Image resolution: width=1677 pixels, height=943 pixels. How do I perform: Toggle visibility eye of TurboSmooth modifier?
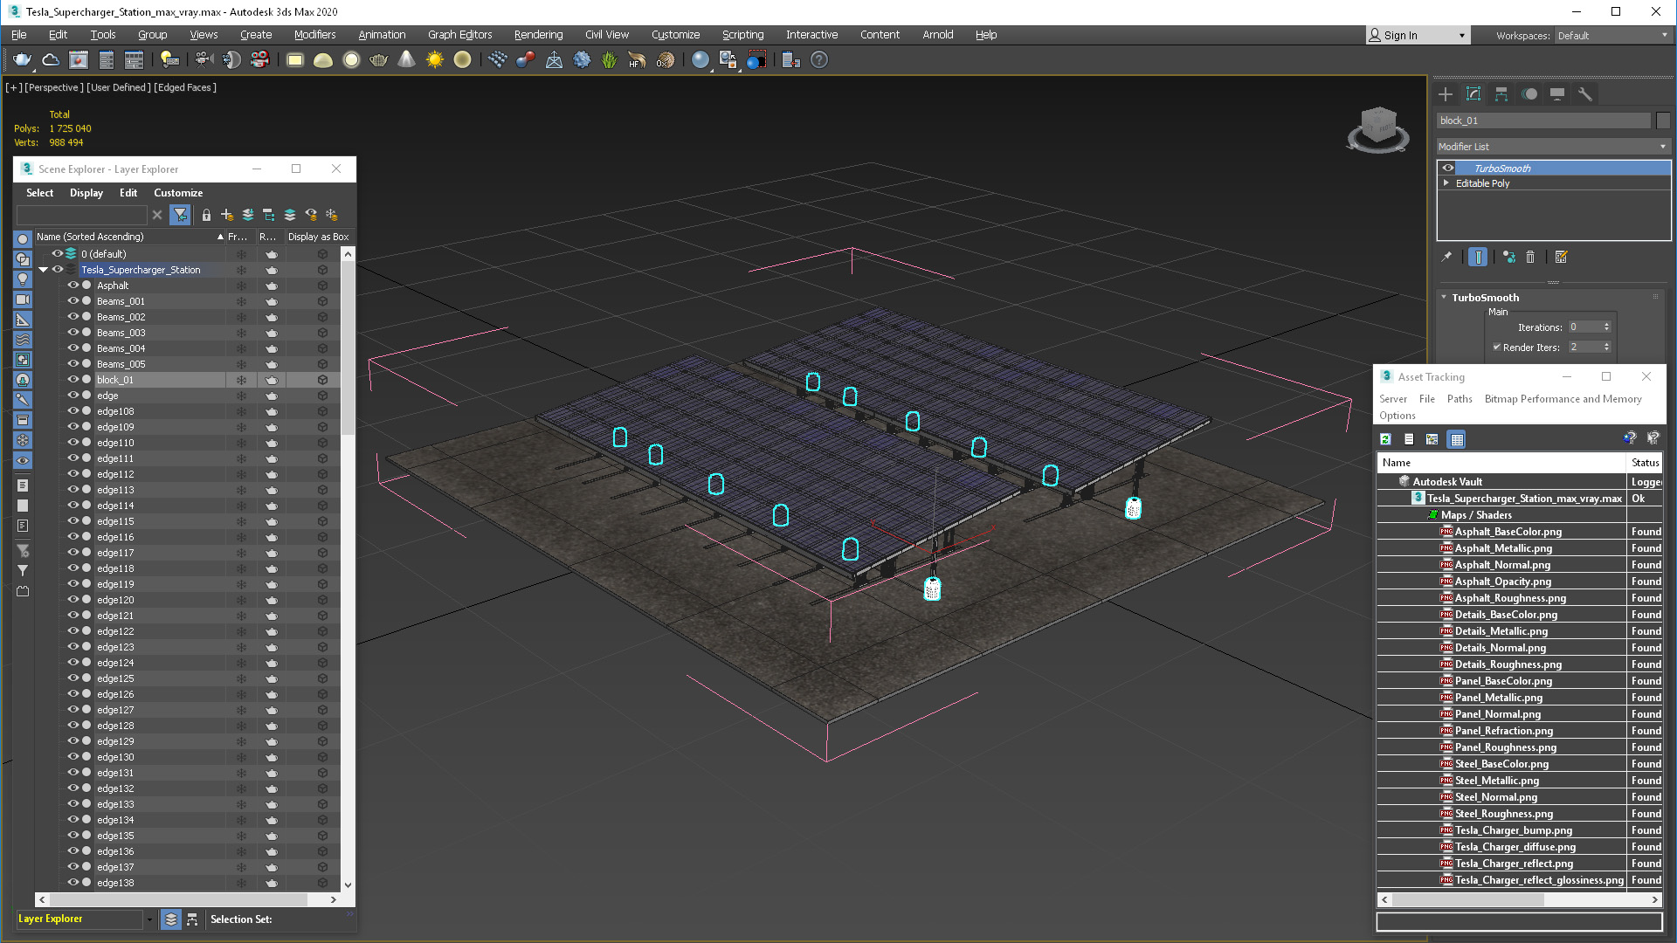[1448, 169]
